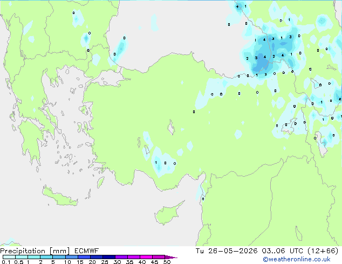342x264 pixels.
Task: Click the 10–15 mm blue legend swatch
Action: (x=71, y=257)
